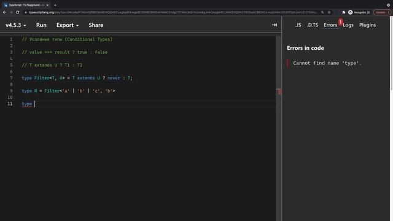The image size is (393, 221).
Task: Click comment 'T extends U ? T1 : T2'
Action: tap(52, 65)
